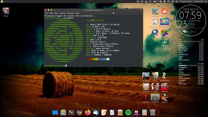The height and width of the screenshot is (117, 208).
Task: Open Thunderbird mail from the dock
Action: (96, 112)
